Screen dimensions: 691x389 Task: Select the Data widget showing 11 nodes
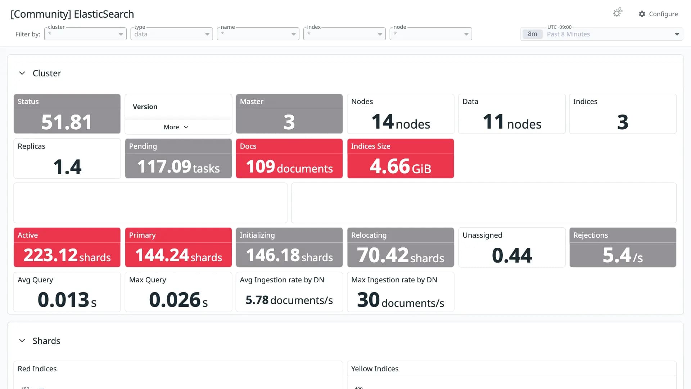[x=512, y=114]
